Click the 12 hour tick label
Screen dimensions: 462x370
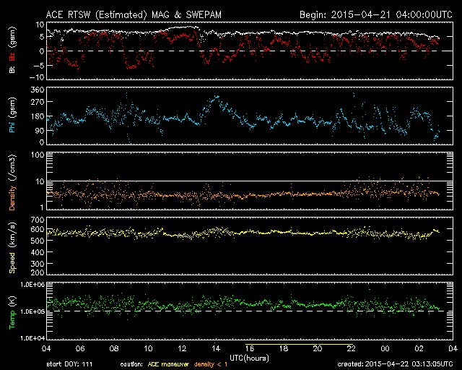[182, 348]
